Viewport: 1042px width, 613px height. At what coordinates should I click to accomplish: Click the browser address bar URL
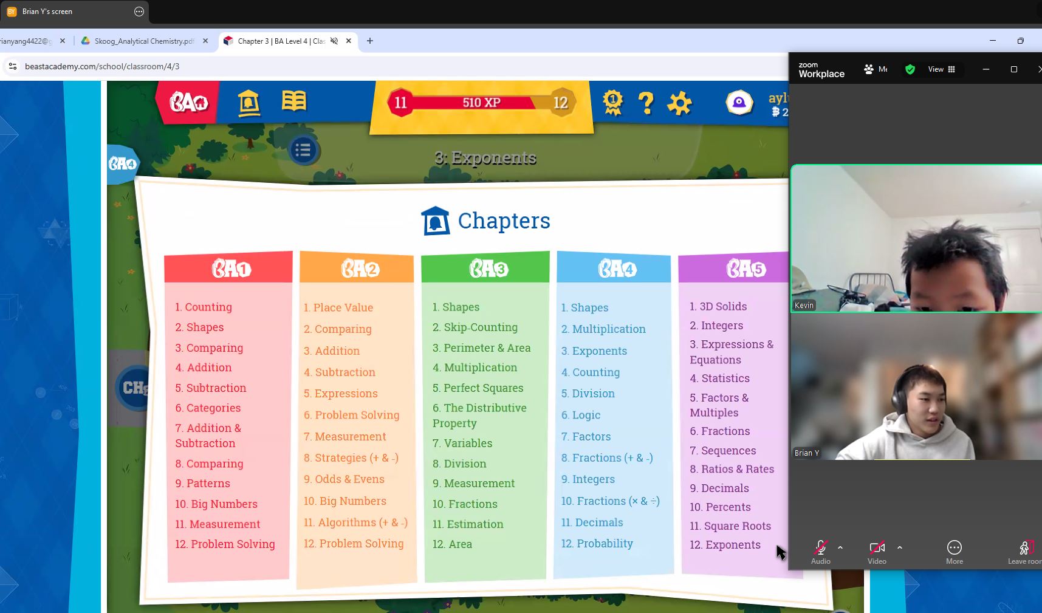pos(102,66)
